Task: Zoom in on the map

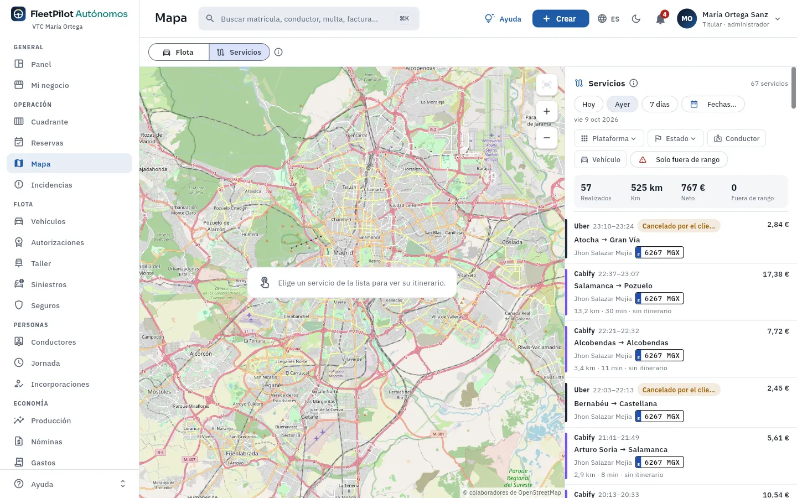Action: click(x=547, y=111)
